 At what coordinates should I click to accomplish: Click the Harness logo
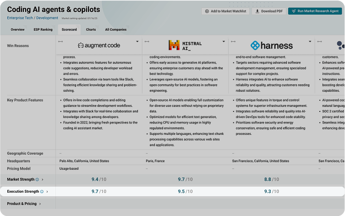pos(271,45)
